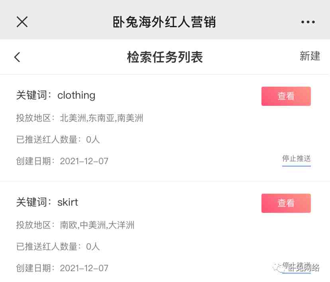Tap clothing task's pushed influencer count 0人

pos(93,140)
